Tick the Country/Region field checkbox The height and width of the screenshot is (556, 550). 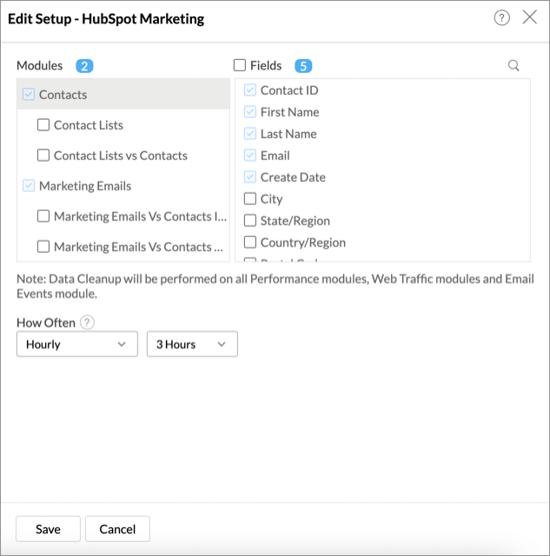coord(250,242)
